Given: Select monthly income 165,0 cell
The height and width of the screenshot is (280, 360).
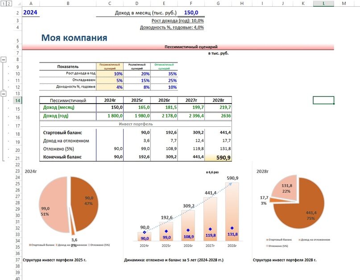Looking at the screenshot, I should coord(137,107).
